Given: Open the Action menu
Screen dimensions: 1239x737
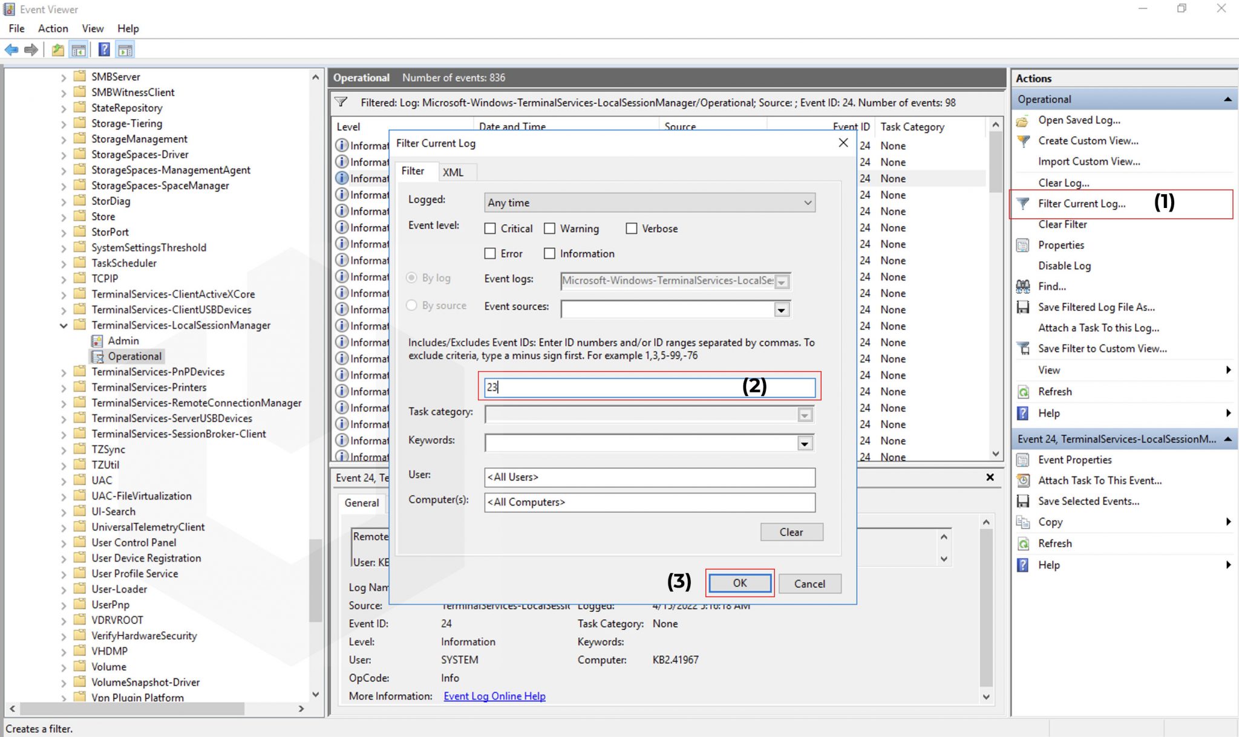Looking at the screenshot, I should tap(53, 28).
